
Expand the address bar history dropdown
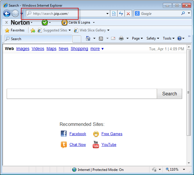click(x=107, y=13)
